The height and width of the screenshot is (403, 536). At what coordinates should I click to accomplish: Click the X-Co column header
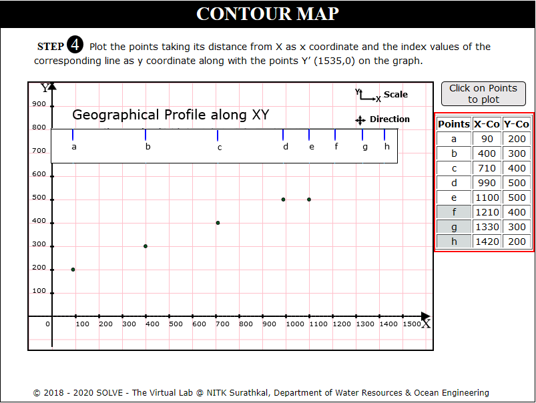click(487, 124)
